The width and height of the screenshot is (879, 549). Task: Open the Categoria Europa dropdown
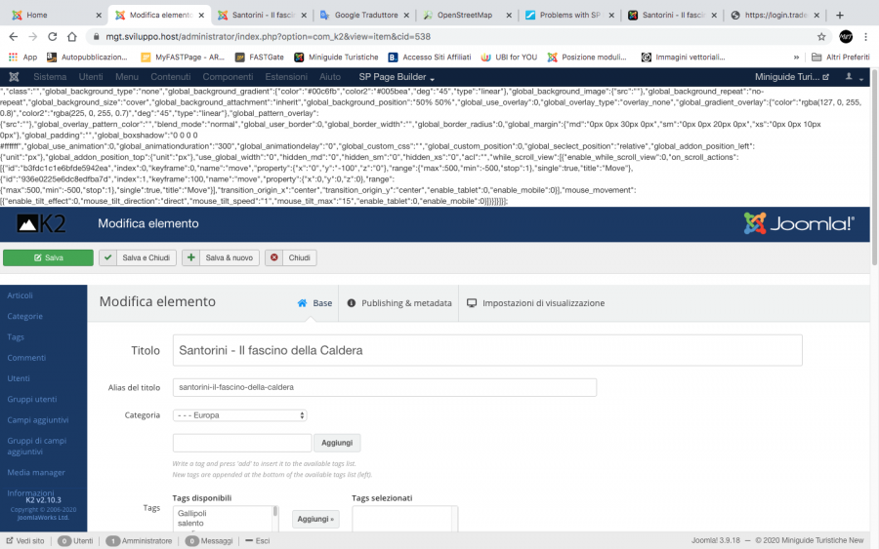(x=240, y=415)
